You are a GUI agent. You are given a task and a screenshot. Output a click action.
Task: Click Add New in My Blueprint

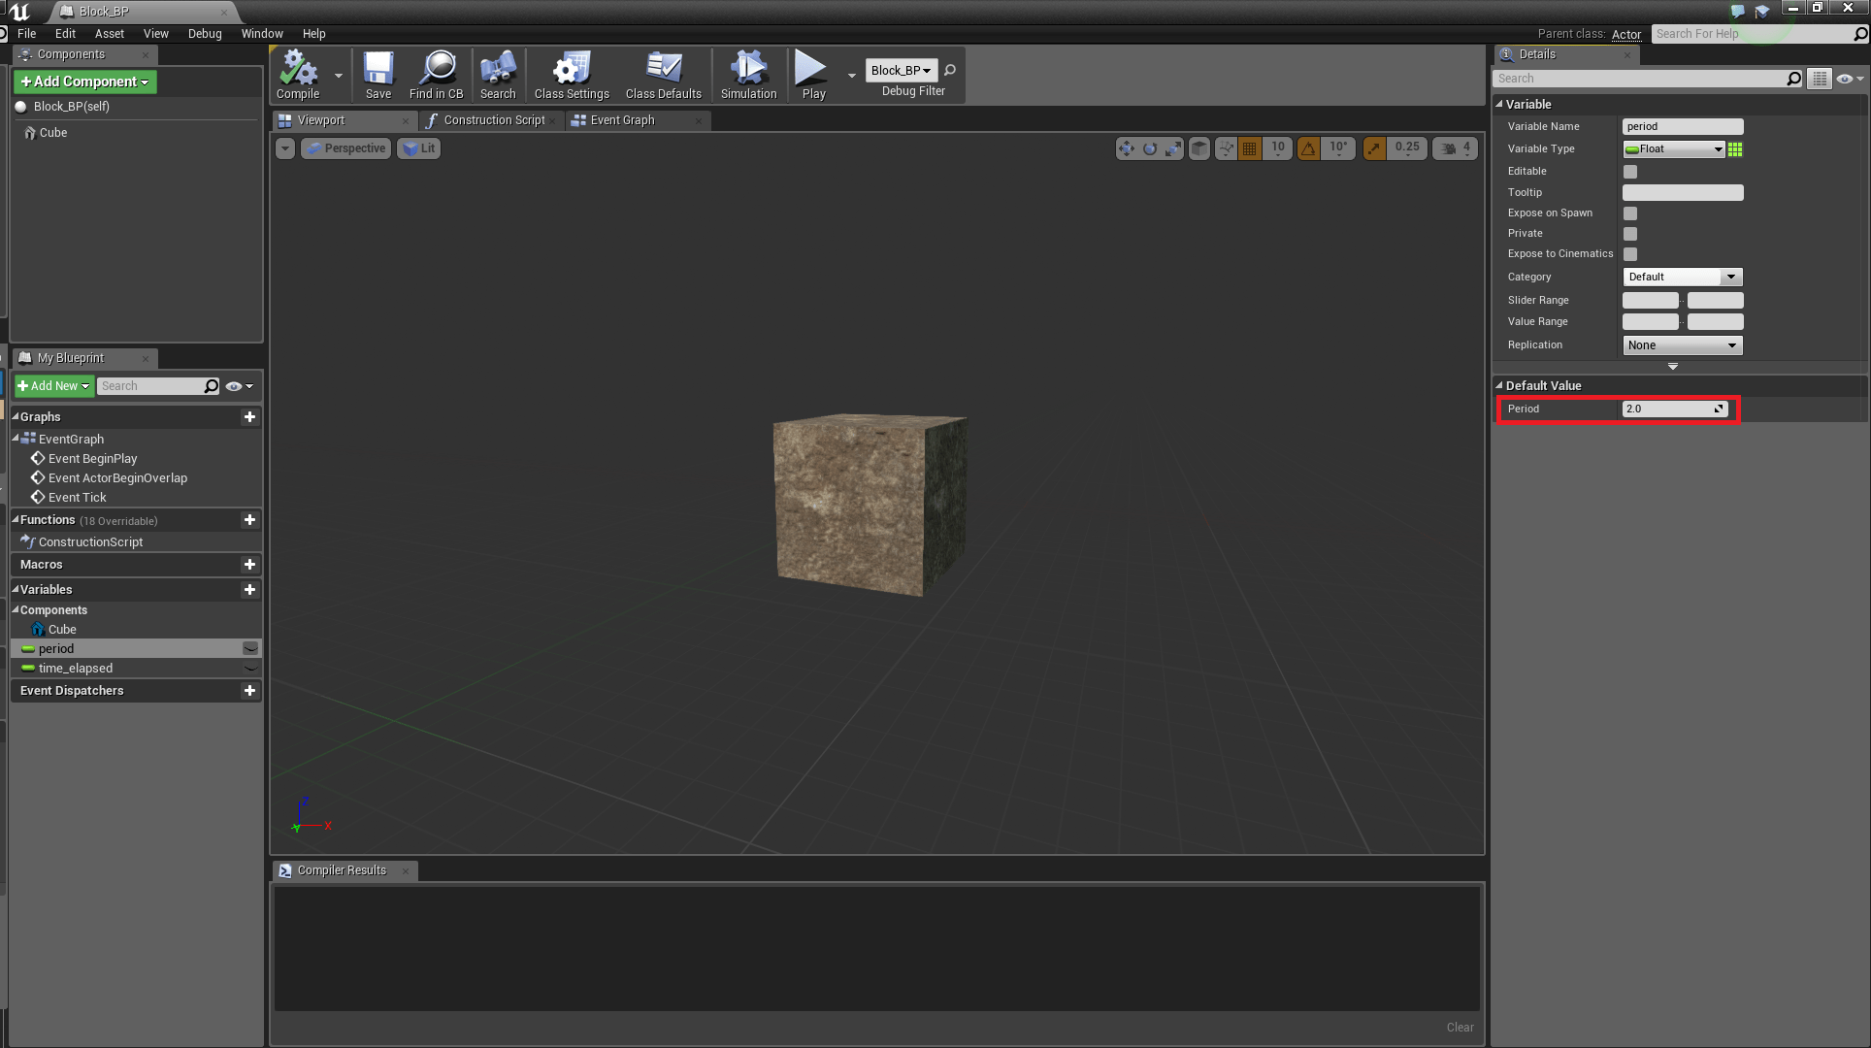point(53,385)
